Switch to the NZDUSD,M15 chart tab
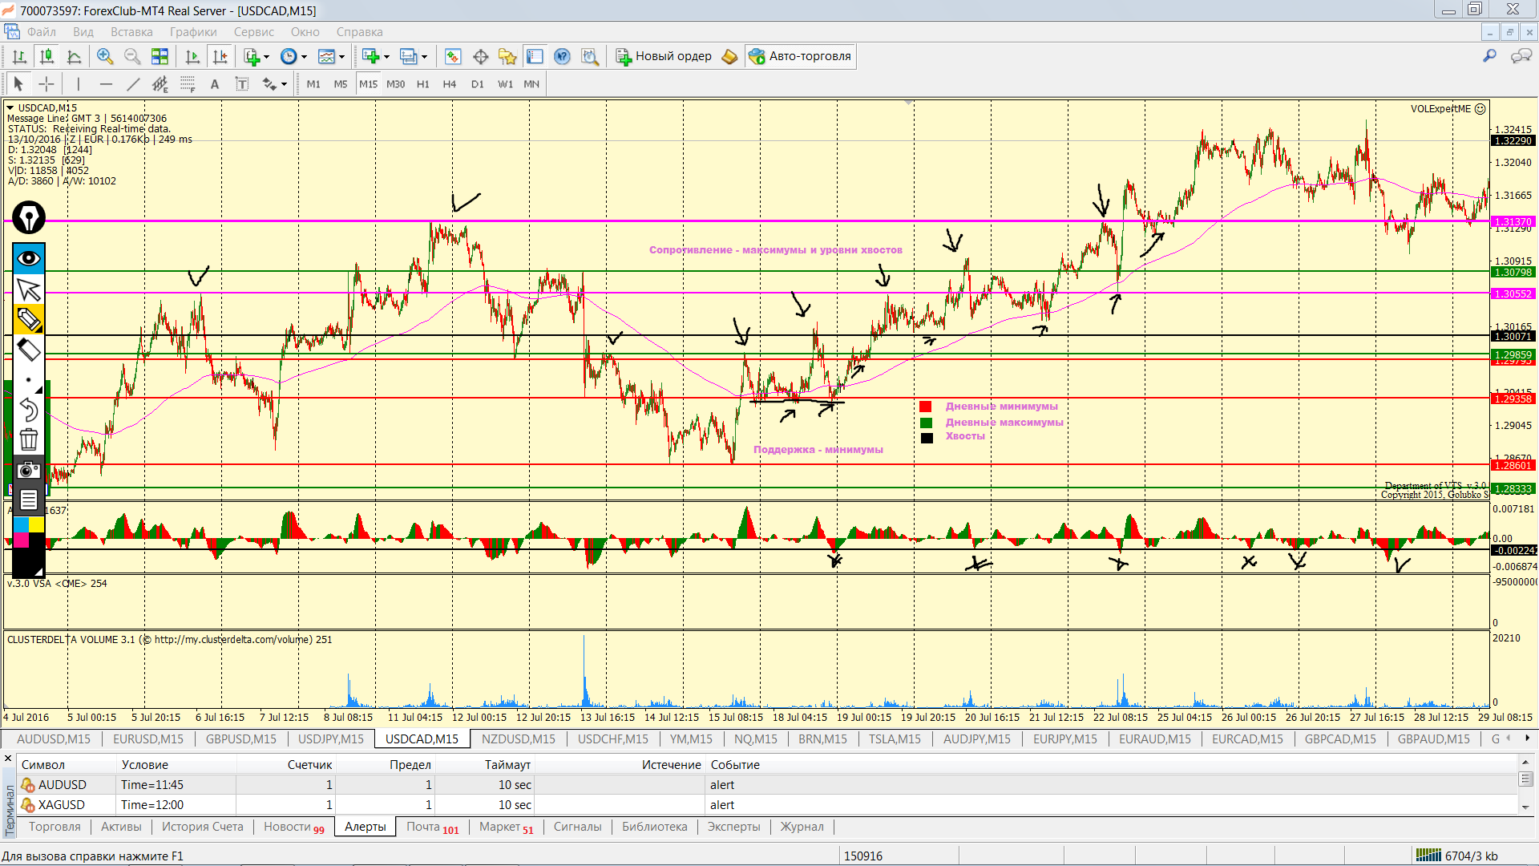This screenshot has width=1539, height=866. pyautogui.click(x=519, y=739)
